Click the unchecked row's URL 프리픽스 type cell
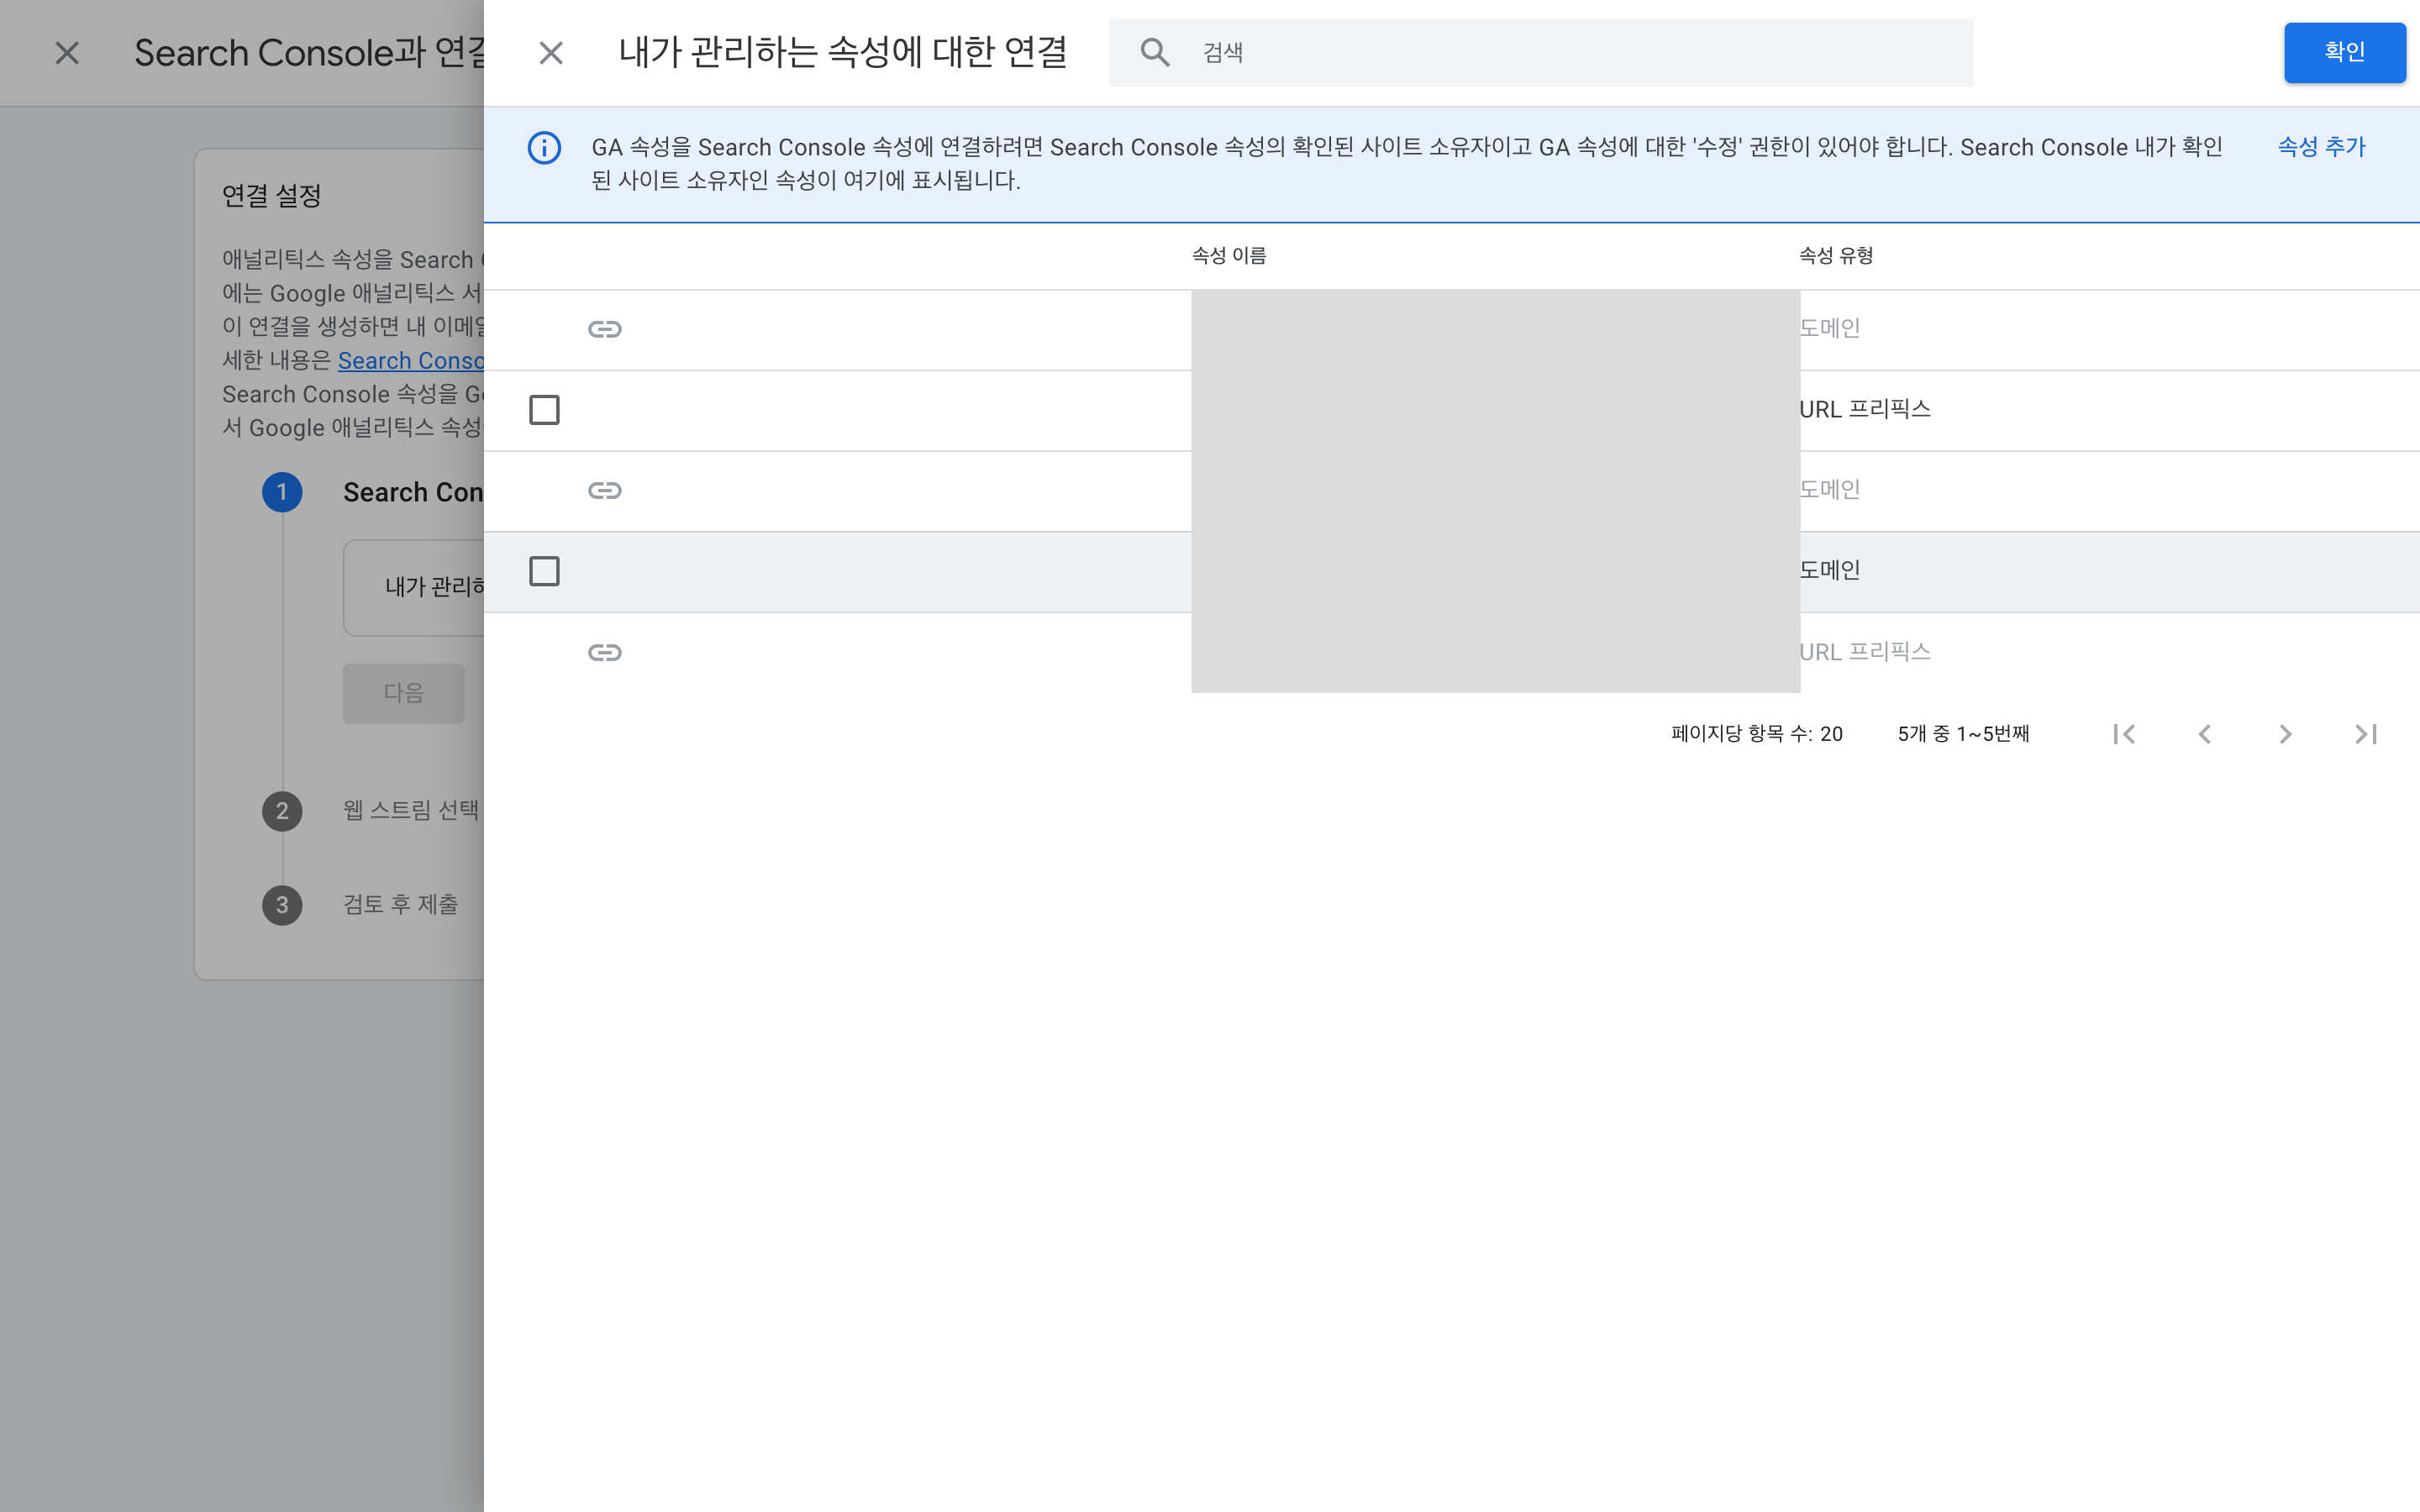Screen dimensions: 2420x1512 tap(1864, 410)
